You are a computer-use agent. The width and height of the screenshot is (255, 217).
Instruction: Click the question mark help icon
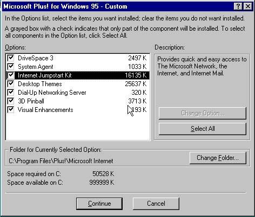point(238,6)
